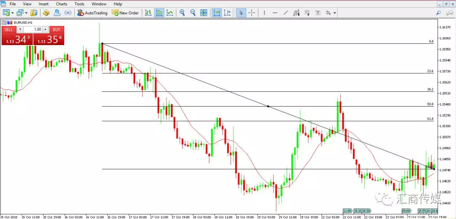Image resolution: width=456 pixels, height=219 pixels.
Task: Select the Fibonacci retracement tool
Action: pyautogui.click(x=307, y=13)
